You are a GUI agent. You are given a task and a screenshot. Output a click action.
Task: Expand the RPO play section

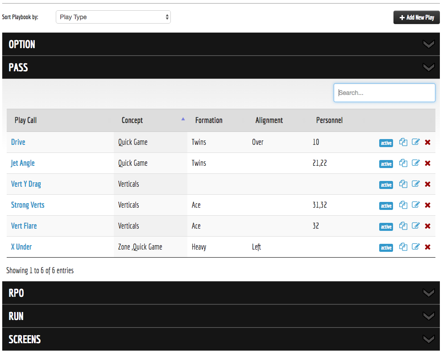pyautogui.click(x=221, y=293)
